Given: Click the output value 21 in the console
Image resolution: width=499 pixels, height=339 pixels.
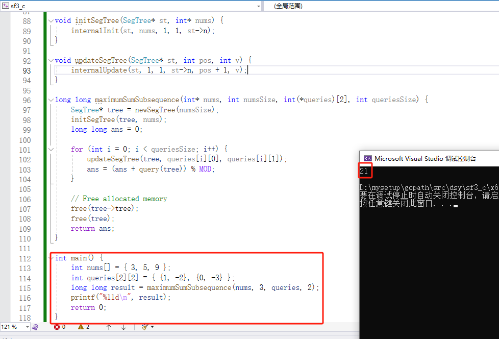Looking at the screenshot, I should pyautogui.click(x=364, y=171).
